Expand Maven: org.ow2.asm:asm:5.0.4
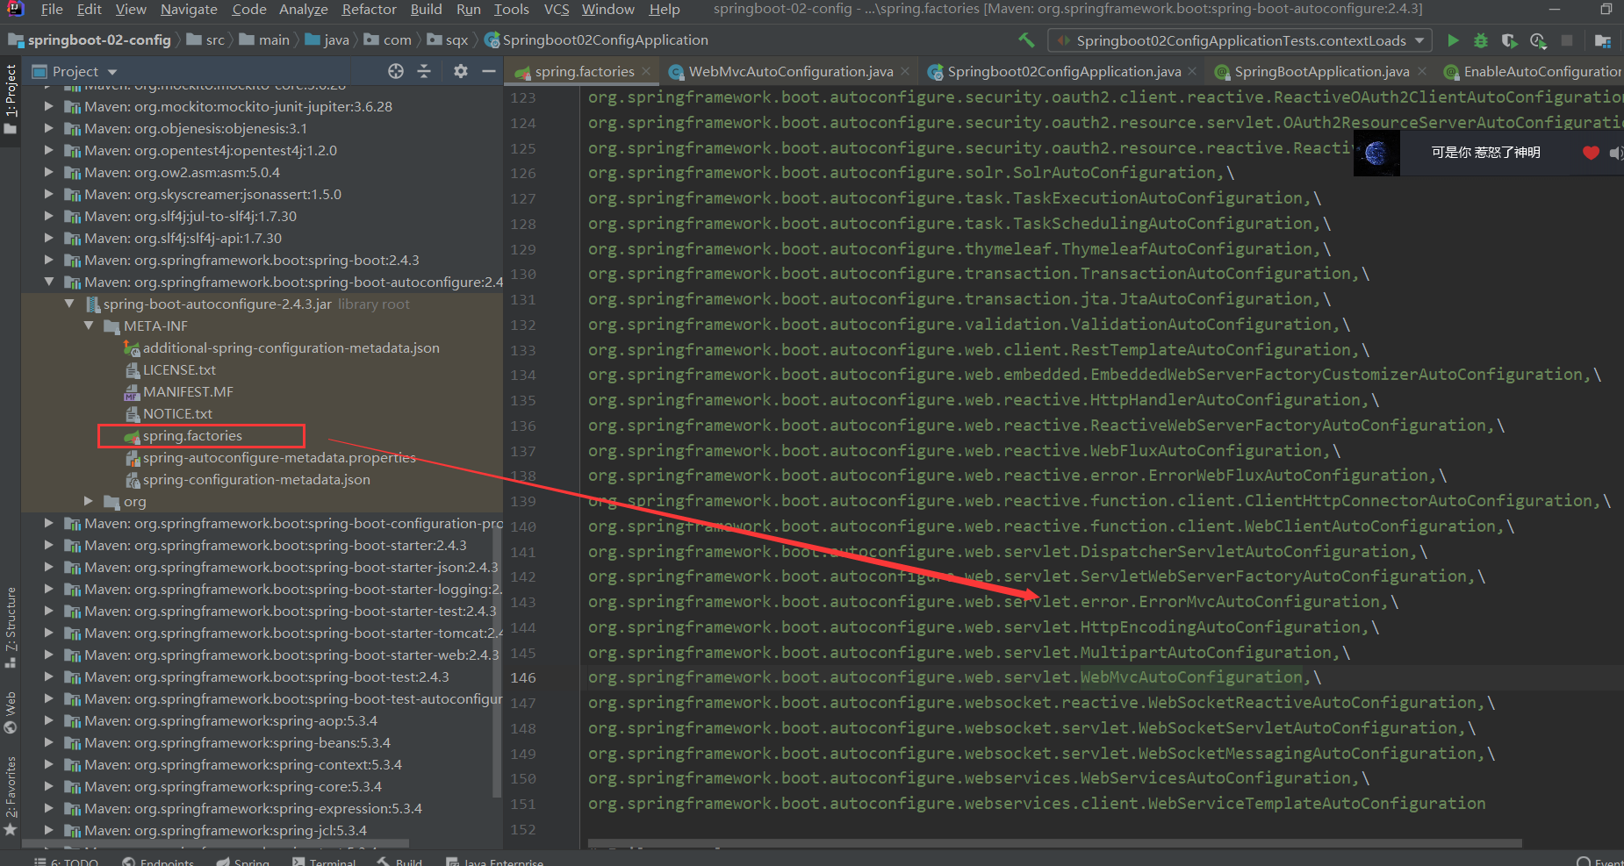The height and width of the screenshot is (866, 1624). pos(49,172)
